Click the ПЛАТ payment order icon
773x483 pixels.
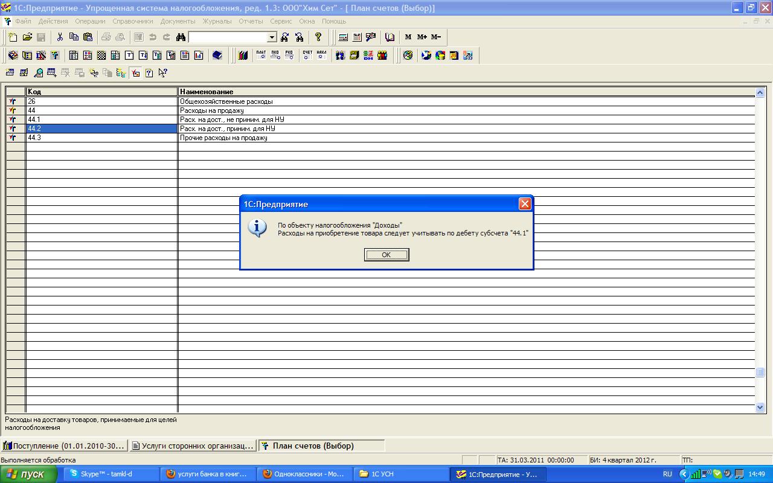261,56
